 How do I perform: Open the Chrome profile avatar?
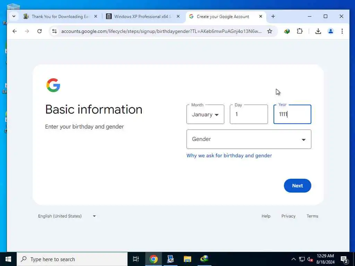click(x=330, y=31)
